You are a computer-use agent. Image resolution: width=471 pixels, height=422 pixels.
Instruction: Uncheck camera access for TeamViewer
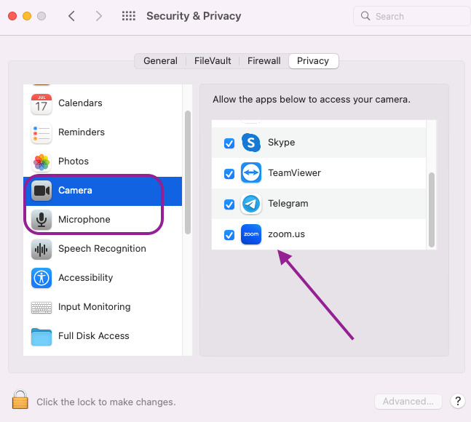click(x=229, y=173)
